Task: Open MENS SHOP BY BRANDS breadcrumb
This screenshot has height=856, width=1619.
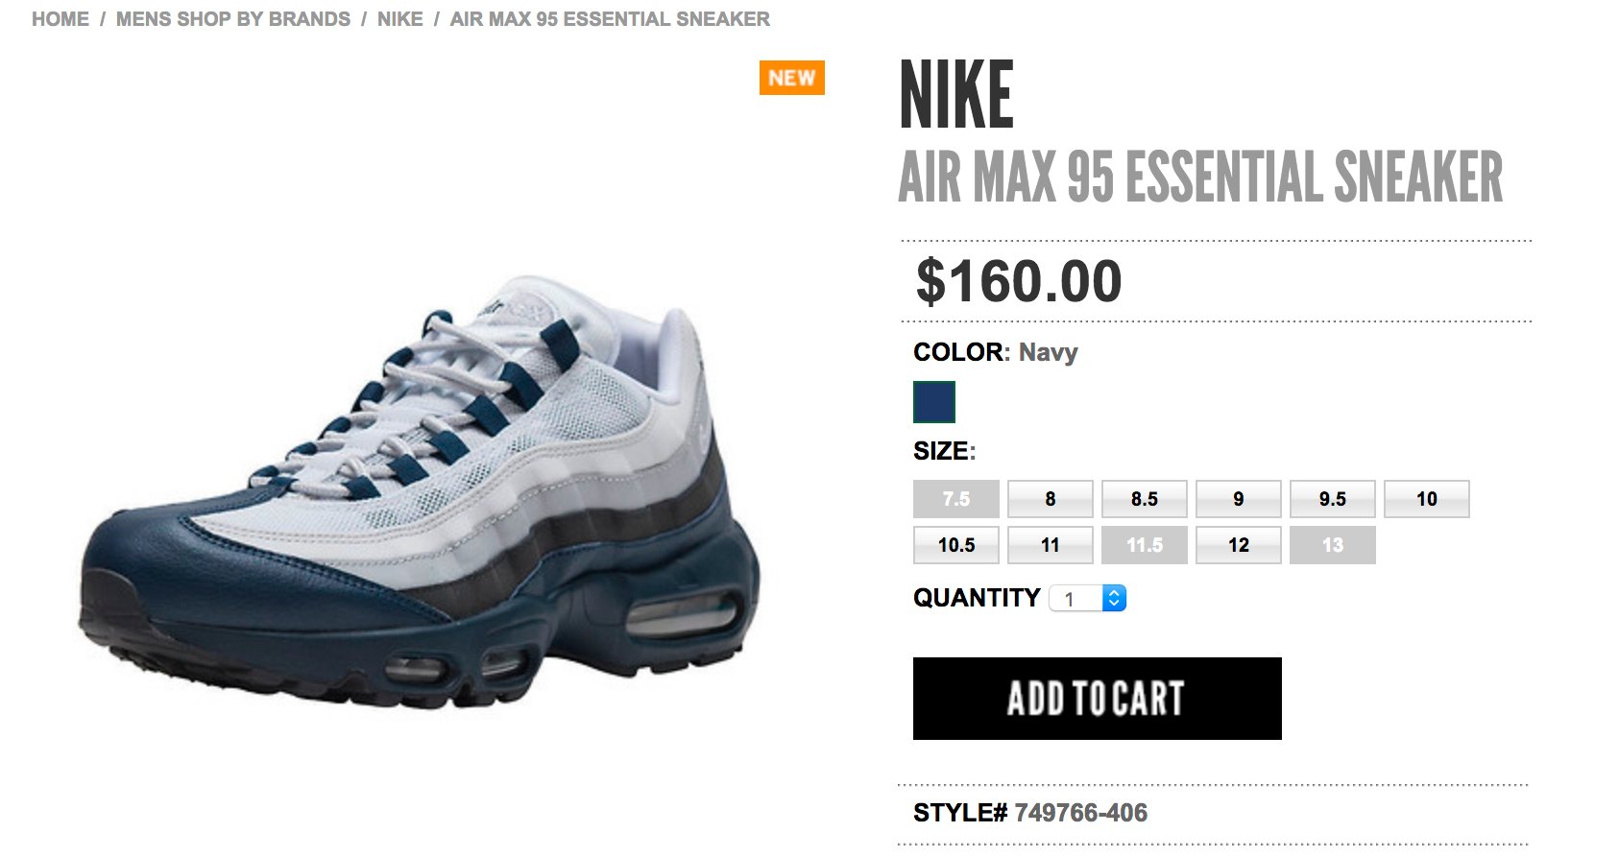Action: coord(233,19)
